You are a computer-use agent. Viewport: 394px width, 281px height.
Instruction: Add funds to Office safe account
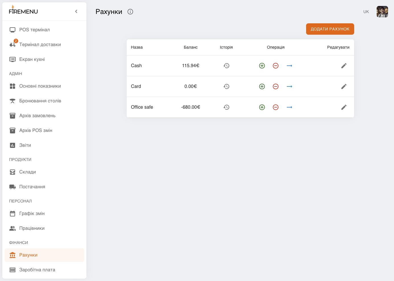tap(262, 107)
